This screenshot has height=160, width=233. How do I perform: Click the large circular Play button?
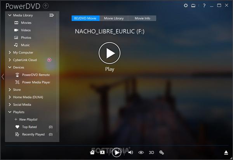[x=110, y=53]
